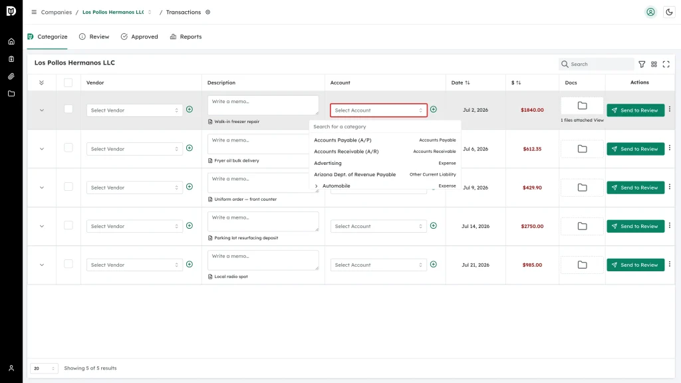Switch to dark mode with the moon icon
Viewport: 681px width, 383px height.
tap(669, 12)
